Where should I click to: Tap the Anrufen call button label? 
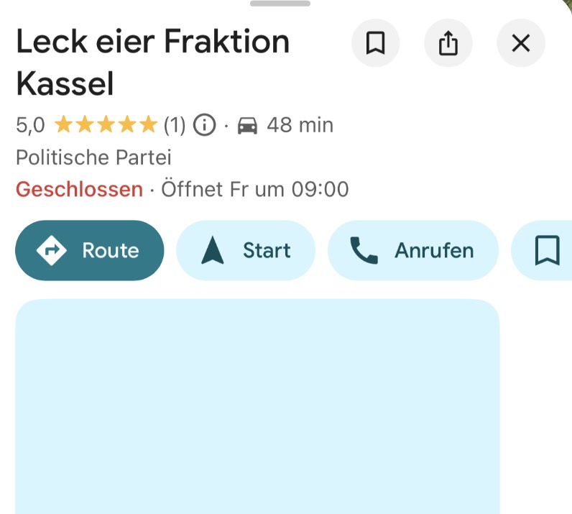[x=434, y=250]
